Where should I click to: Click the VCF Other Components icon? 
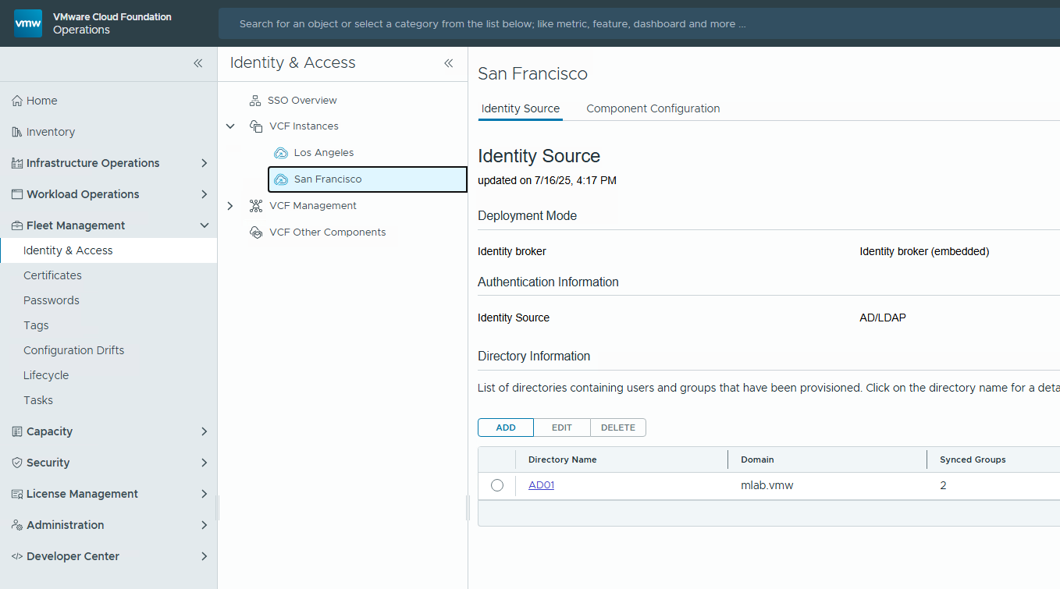coord(255,232)
